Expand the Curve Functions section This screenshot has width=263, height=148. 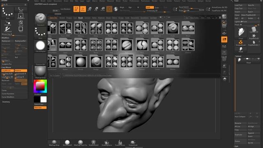pos(8,94)
